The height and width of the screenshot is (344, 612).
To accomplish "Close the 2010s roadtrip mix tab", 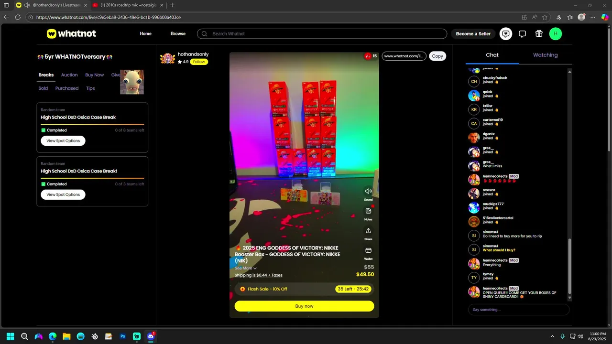I will click(162, 5).
